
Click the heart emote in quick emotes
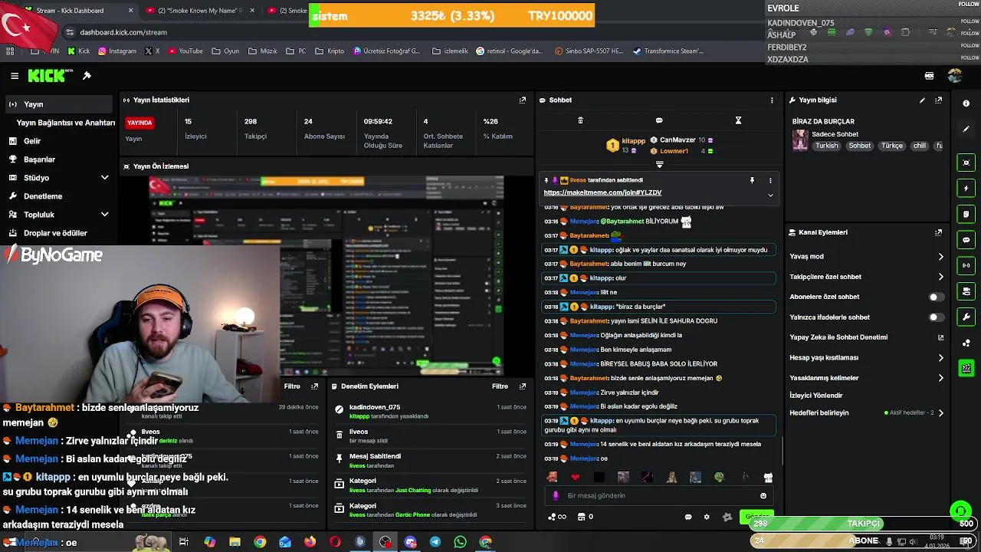pos(576,477)
